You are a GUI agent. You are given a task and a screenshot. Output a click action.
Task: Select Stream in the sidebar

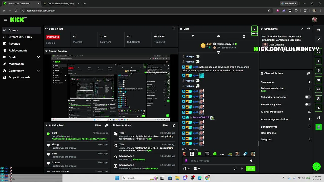[x=22, y=30]
